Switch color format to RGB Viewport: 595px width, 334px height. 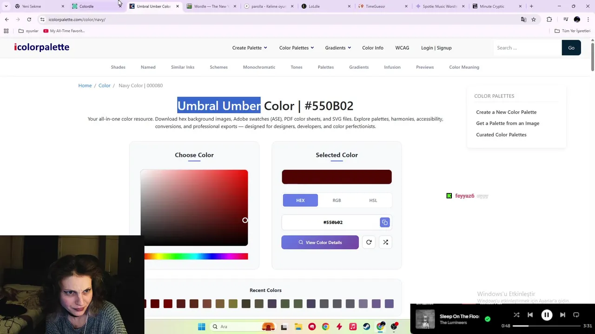[x=337, y=200]
